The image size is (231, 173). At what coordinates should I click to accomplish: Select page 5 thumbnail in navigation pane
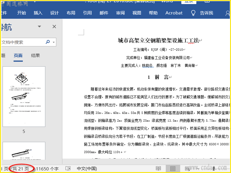click(x=24, y=97)
